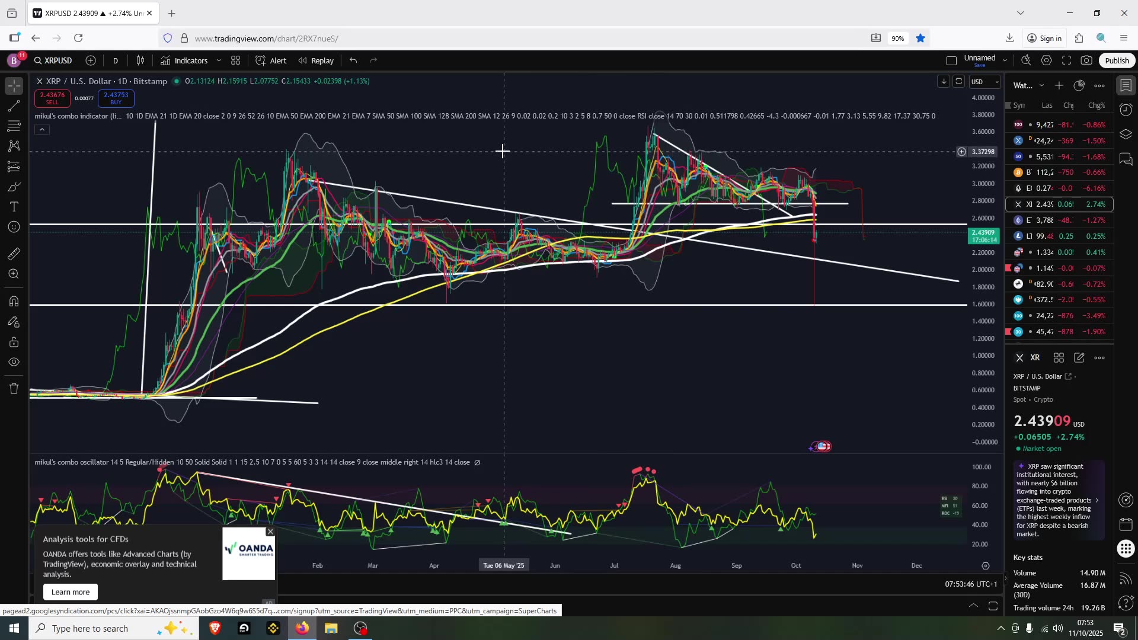The height and width of the screenshot is (640, 1138).
Task: Toggle hide all drawings with the eye icon
Action: (x=14, y=361)
